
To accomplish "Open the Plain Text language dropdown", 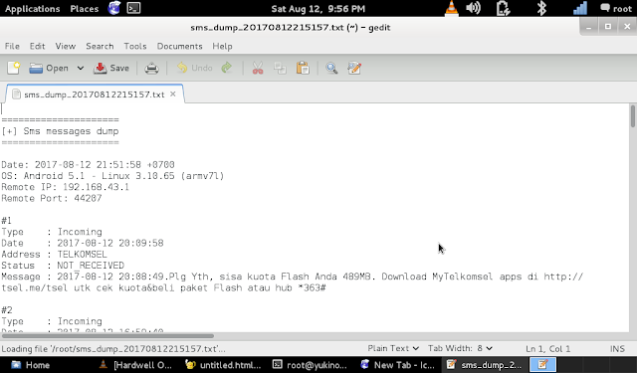I will click(x=393, y=348).
